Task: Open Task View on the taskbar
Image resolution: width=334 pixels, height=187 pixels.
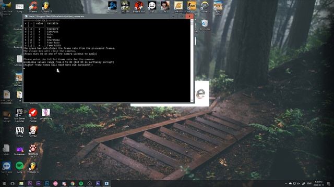Action: [13, 183]
